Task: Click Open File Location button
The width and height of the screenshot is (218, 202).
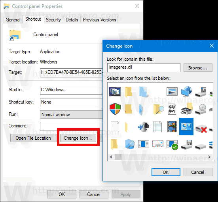Action: pyautogui.click(x=33, y=138)
